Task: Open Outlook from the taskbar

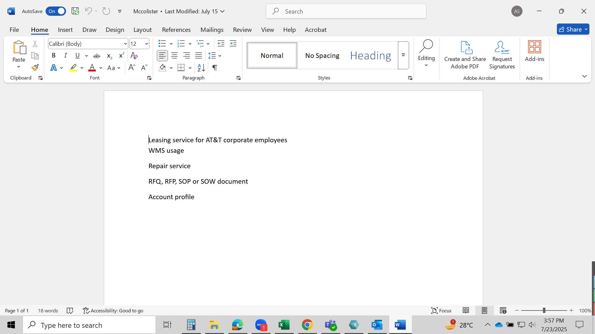Action: [x=377, y=325]
